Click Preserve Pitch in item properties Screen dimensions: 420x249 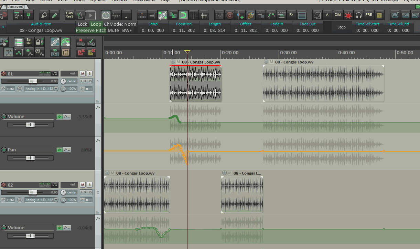tap(91, 30)
